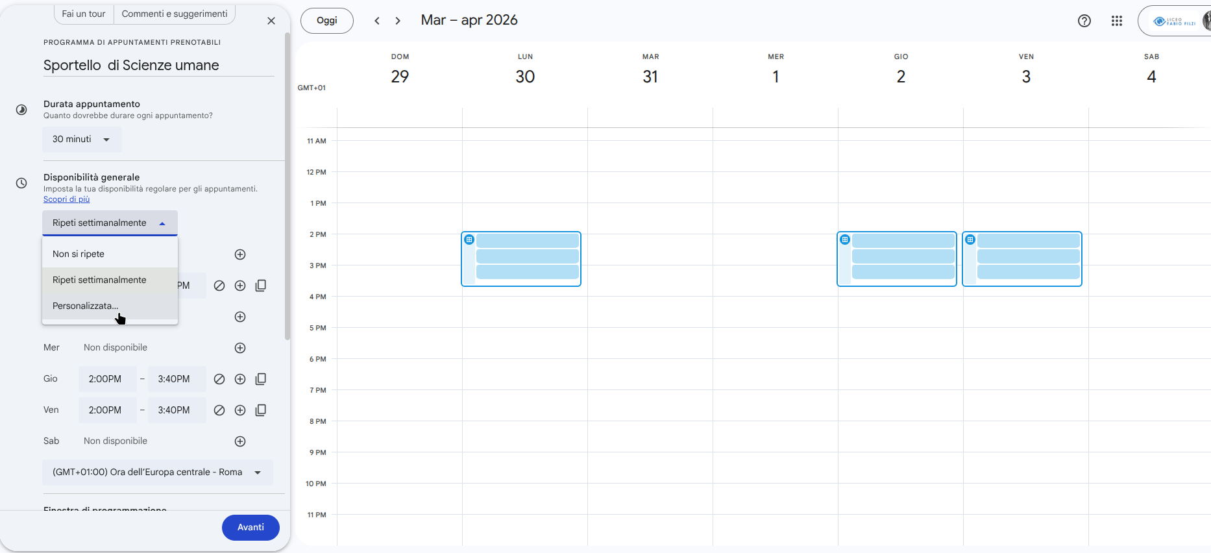Add time slot for Wednesday (Mer)
This screenshot has width=1211, height=553.
pos(240,348)
